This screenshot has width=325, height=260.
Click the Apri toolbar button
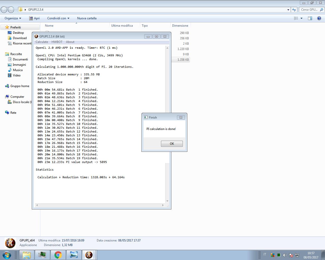[x=34, y=18]
